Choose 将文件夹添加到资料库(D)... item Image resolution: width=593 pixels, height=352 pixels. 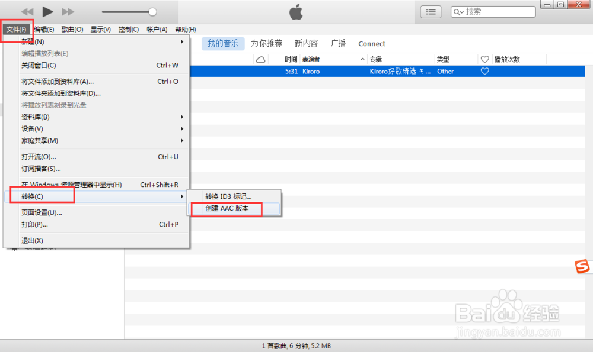click(97, 93)
